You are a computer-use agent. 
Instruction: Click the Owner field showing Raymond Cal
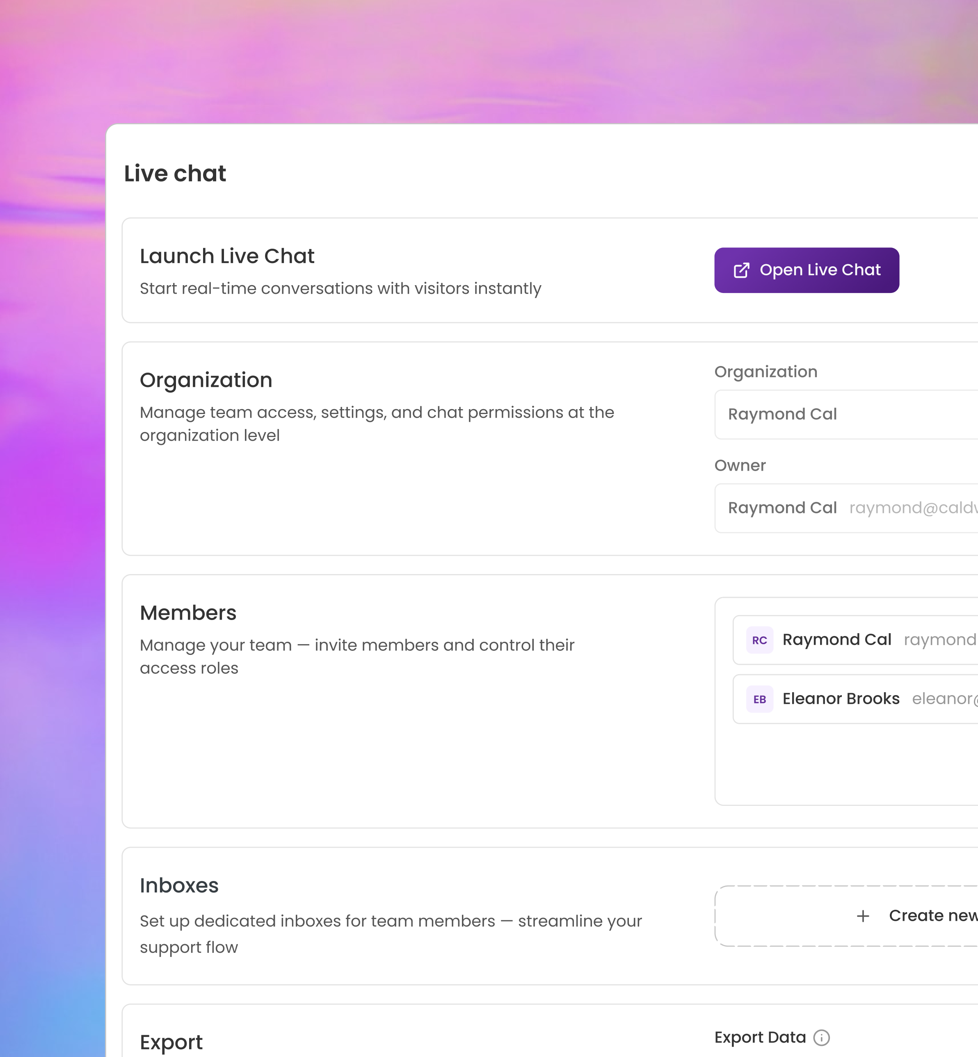coord(782,508)
